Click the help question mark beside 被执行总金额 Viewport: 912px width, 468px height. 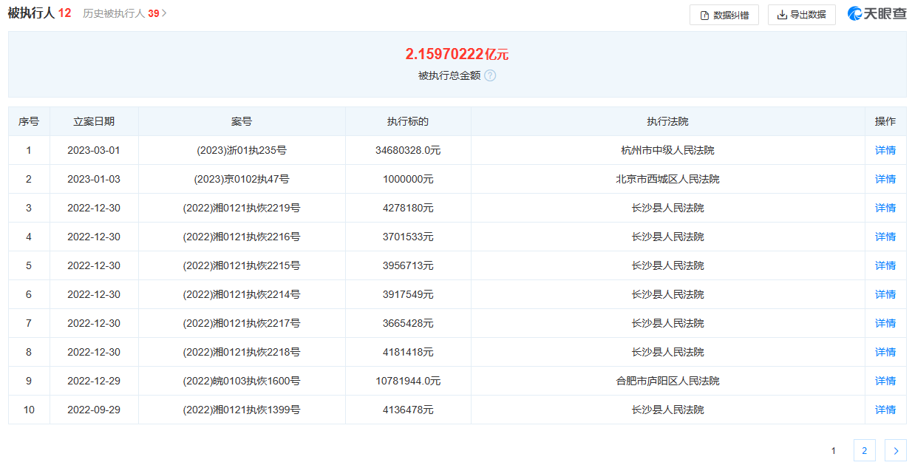(x=490, y=75)
